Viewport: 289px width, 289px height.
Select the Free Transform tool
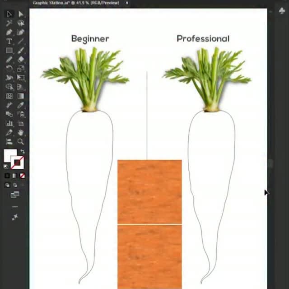click(21, 78)
